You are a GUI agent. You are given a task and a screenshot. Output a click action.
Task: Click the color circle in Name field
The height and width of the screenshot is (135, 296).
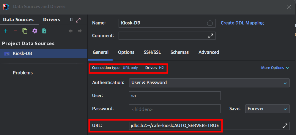(210, 23)
